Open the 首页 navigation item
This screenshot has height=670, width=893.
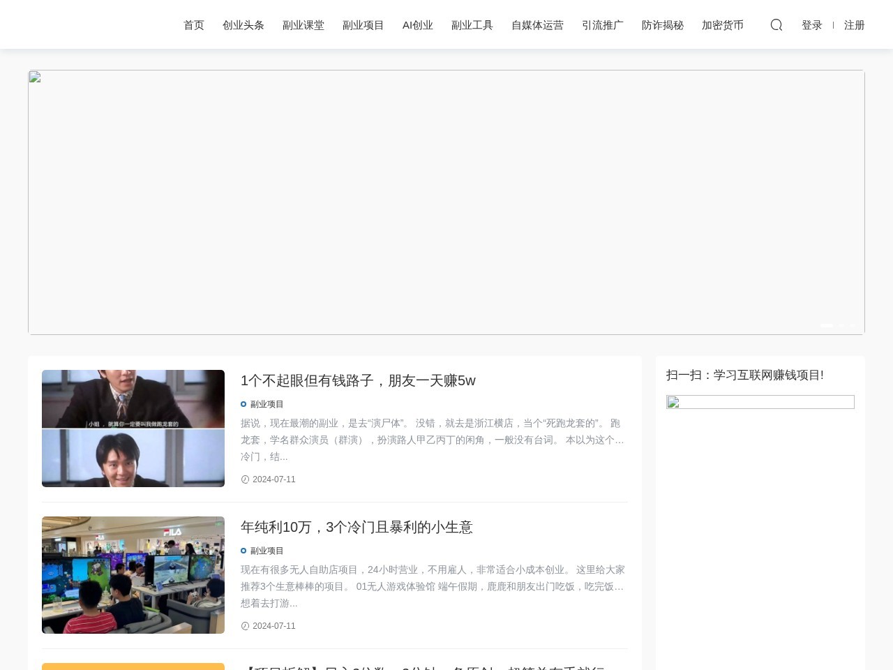point(194,25)
